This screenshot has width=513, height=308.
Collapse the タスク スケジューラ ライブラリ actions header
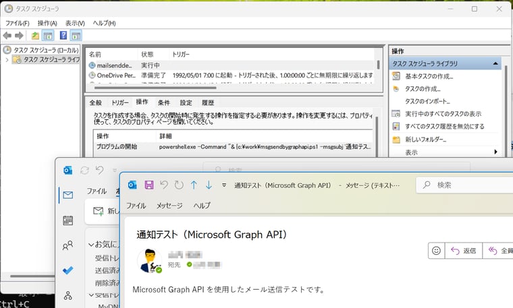pos(495,63)
